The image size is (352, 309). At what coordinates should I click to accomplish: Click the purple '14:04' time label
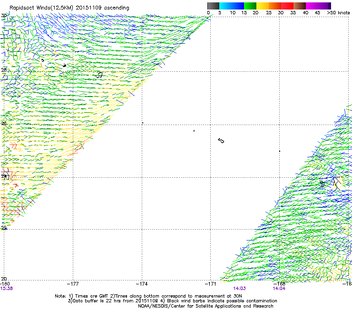click(x=279, y=289)
